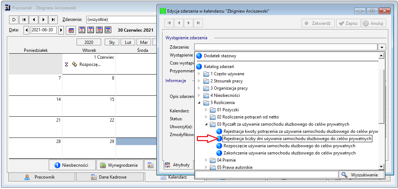Viewport: 398px width, 189px height.
Task: Select the Mar month button
Action: pos(144,42)
